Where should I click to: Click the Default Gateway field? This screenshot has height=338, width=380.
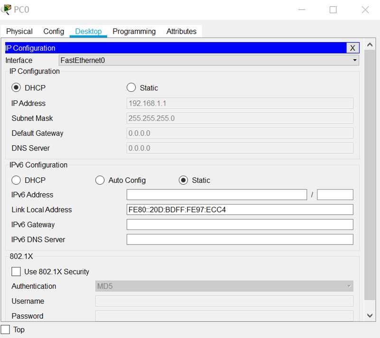click(x=240, y=133)
